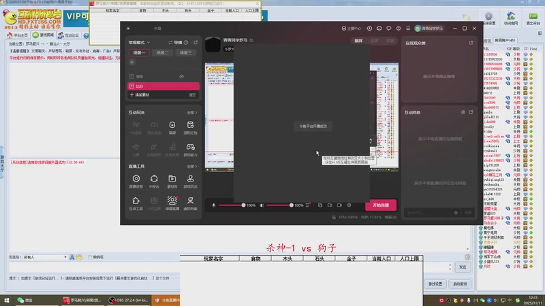Screen dimensions: 545x306
Task: Open the red packet tool beside 福袋
Action: (x=191, y=127)
